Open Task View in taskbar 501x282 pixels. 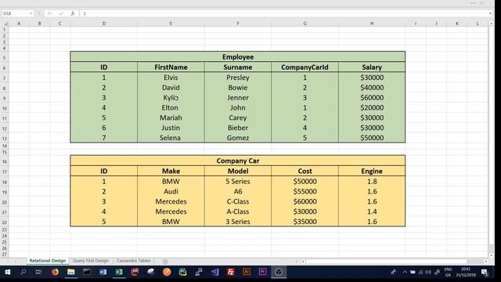(38, 272)
